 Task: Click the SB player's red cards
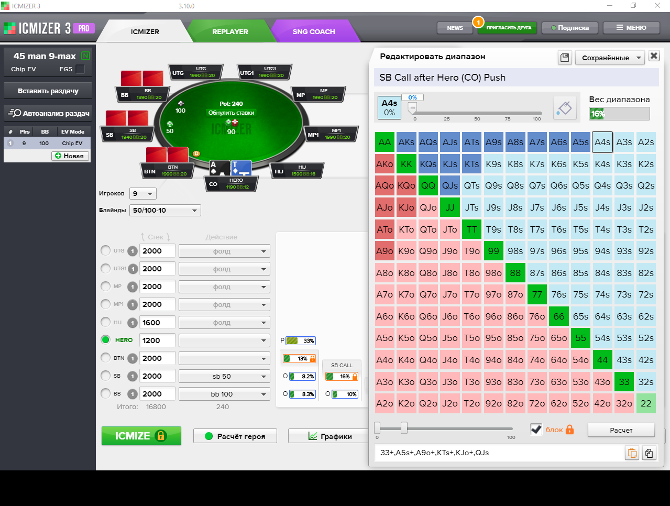pyautogui.click(x=127, y=118)
